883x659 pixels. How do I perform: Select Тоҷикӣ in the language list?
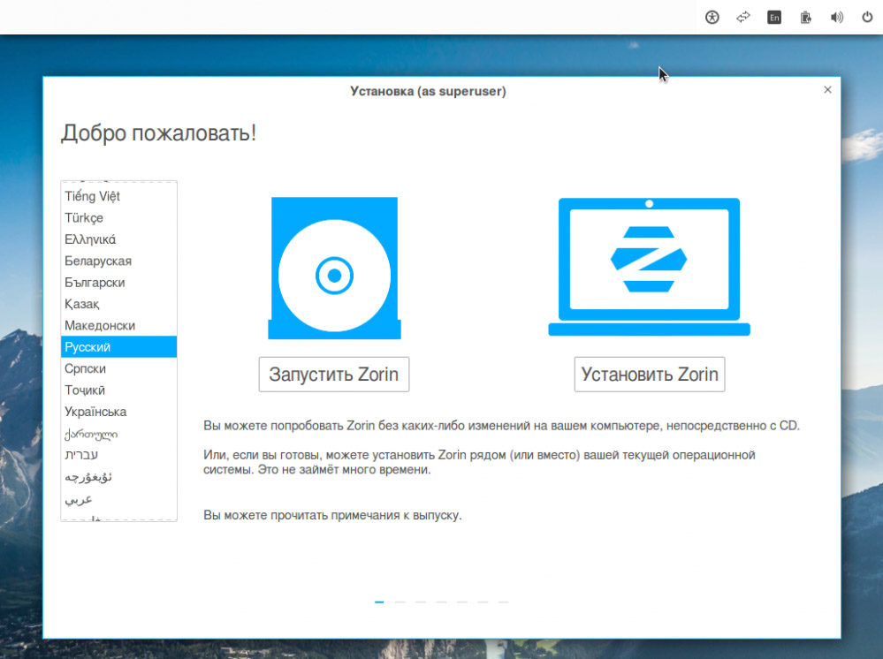pos(118,390)
